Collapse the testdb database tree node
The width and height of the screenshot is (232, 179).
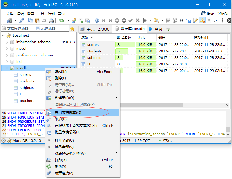pyautogui.click(x=7, y=68)
